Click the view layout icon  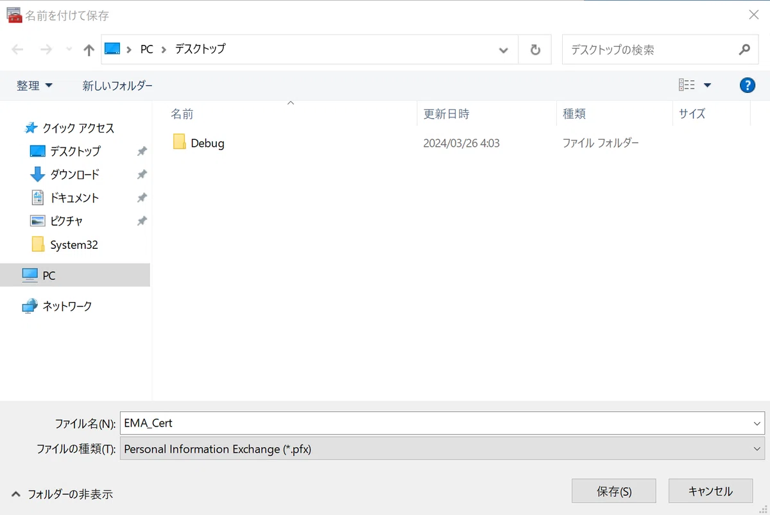click(x=687, y=85)
